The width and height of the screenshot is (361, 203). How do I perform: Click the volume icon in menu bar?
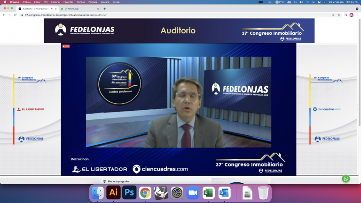301,2
